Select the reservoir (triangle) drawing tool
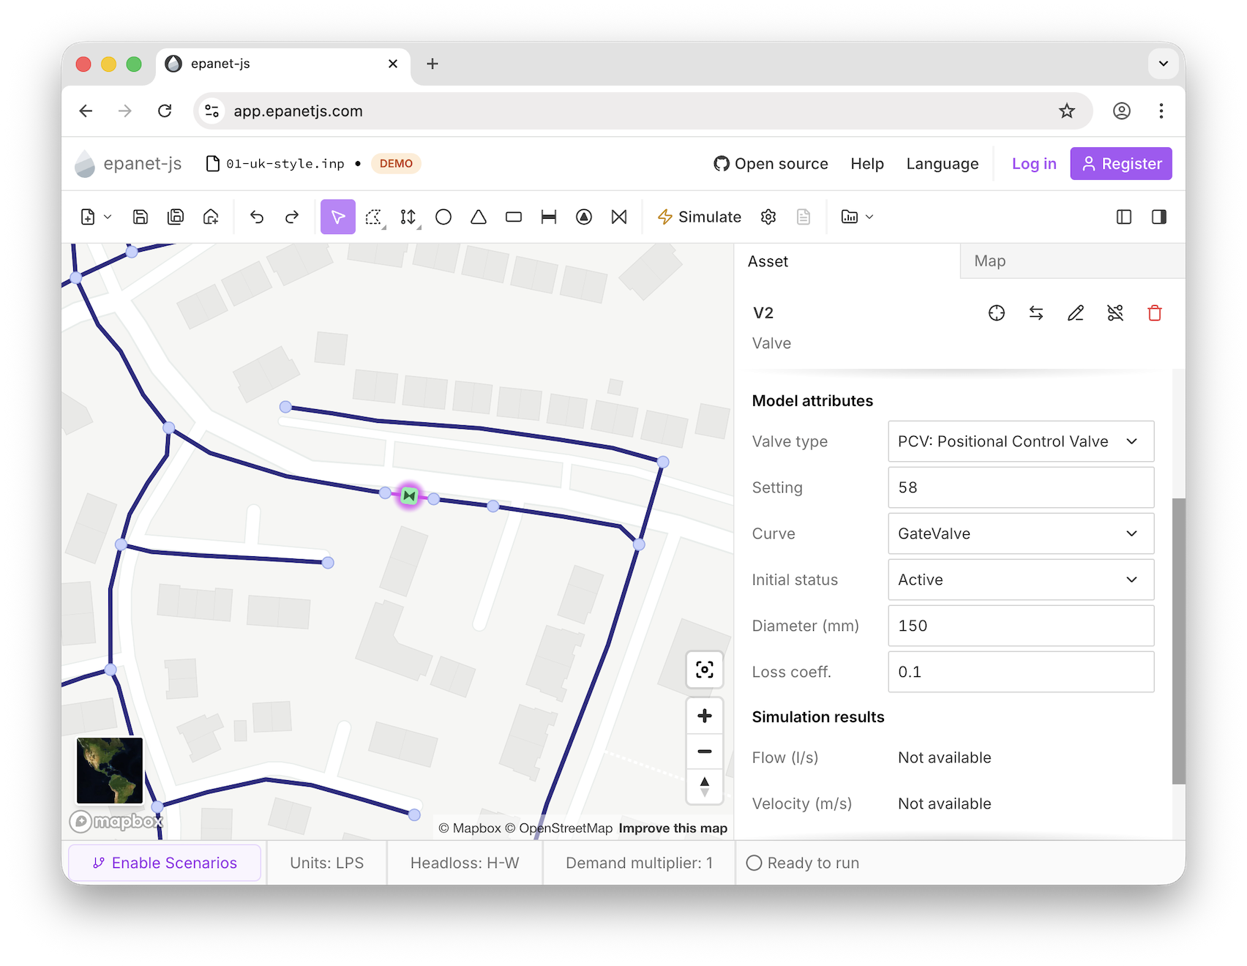Viewport: 1247px width, 966px height. point(479,217)
